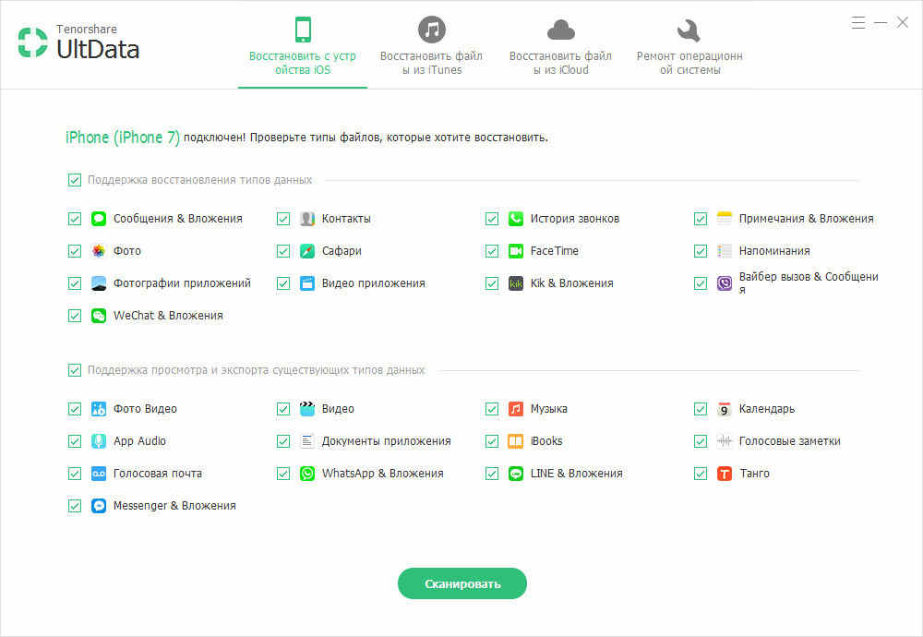The height and width of the screenshot is (637, 923).
Task: Toggle the App Audio checkbox
Action: [x=74, y=441]
